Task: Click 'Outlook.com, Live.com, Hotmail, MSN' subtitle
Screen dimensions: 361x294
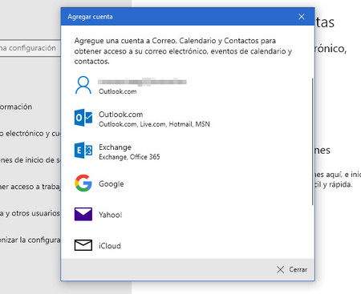Action: point(154,124)
